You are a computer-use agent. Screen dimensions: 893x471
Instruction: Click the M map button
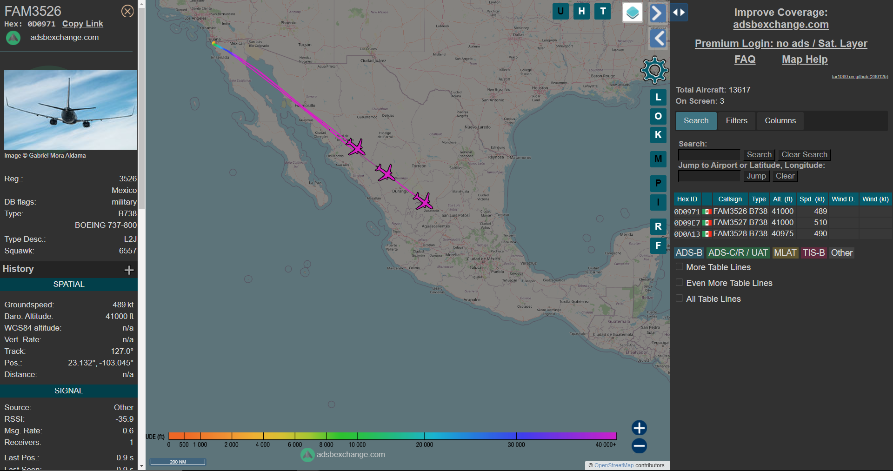[x=658, y=159]
